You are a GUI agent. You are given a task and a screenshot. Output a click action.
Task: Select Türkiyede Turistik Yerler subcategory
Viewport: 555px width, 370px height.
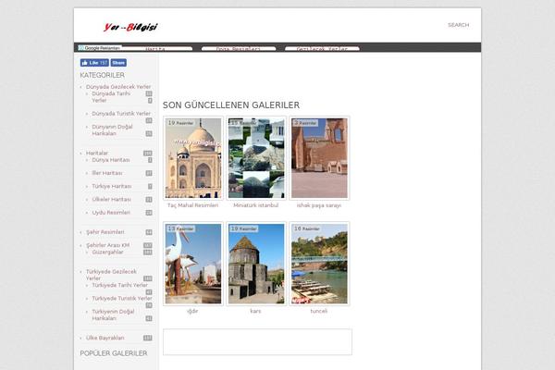[x=122, y=299]
